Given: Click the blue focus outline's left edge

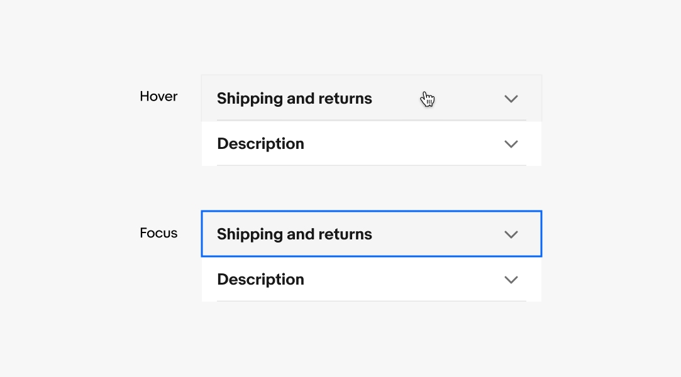Looking at the screenshot, I should point(202,234).
